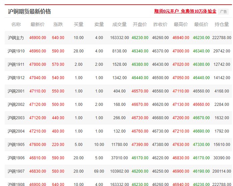Click the 广告 label badge
Screen dimensions: 233x186
pos(223,12)
